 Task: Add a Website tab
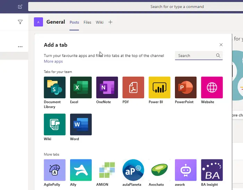point(212,87)
